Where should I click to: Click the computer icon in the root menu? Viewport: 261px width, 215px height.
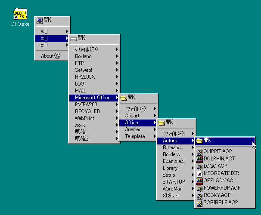tap(40, 21)
